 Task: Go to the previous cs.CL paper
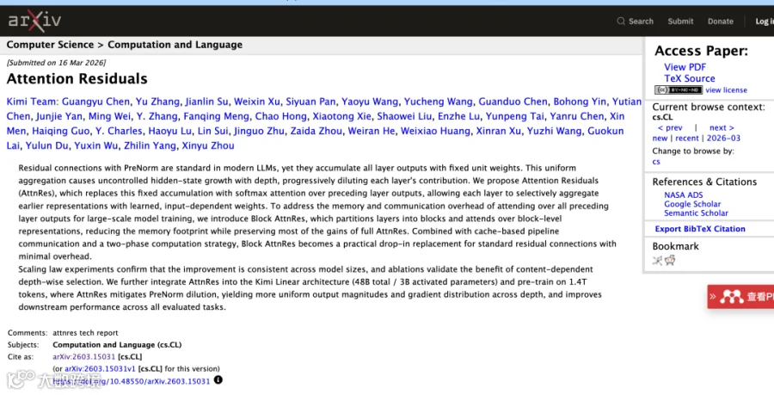point(670,128)
